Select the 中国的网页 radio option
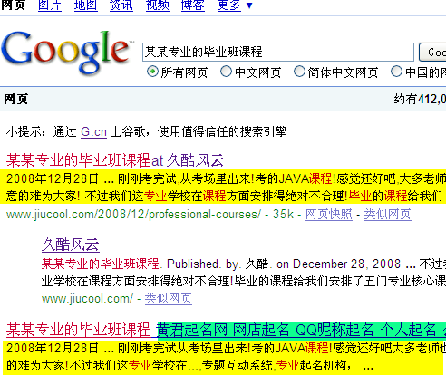This screenshot has width=446, height=375. pos(396,72)
